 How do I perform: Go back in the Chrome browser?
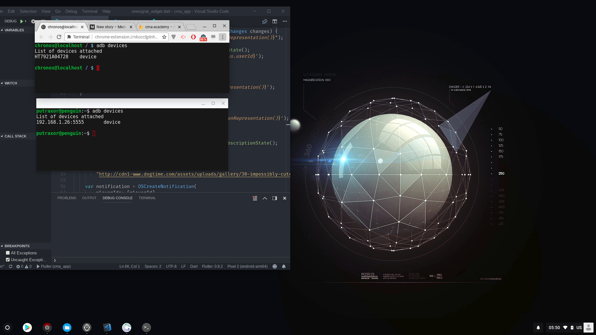click(x=42, y=37)
